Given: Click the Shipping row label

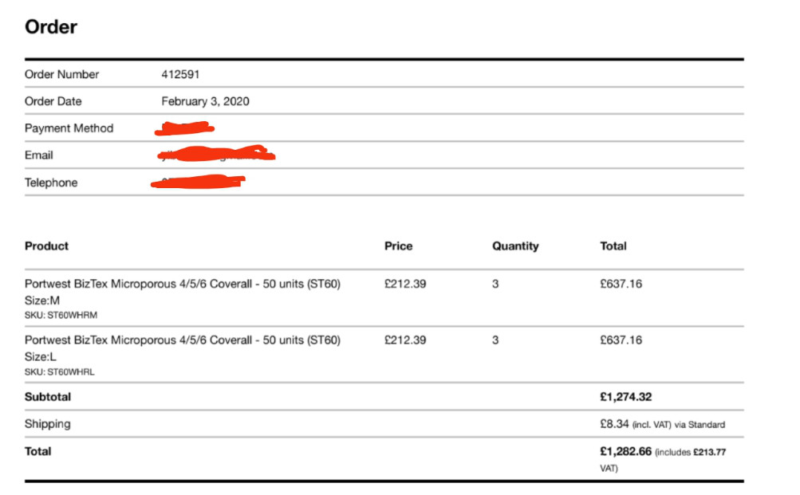Looking at the screenshot, I should 47,424.
